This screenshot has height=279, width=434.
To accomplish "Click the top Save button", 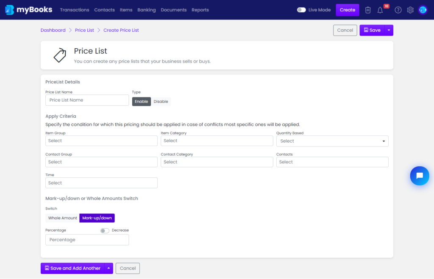I will coord(372,30).
